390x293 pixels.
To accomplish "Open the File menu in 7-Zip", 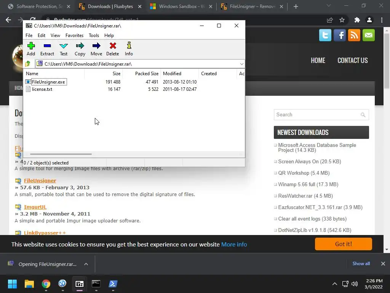I will 29,35.
